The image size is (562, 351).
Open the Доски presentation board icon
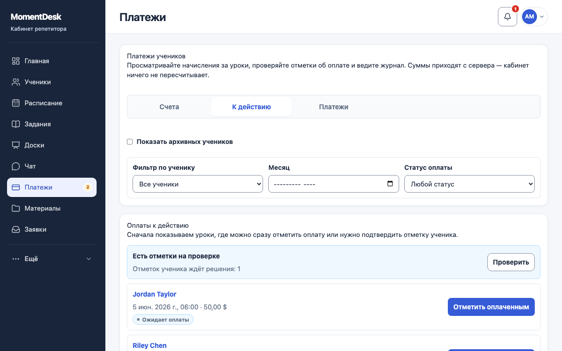tap(16, 145)
